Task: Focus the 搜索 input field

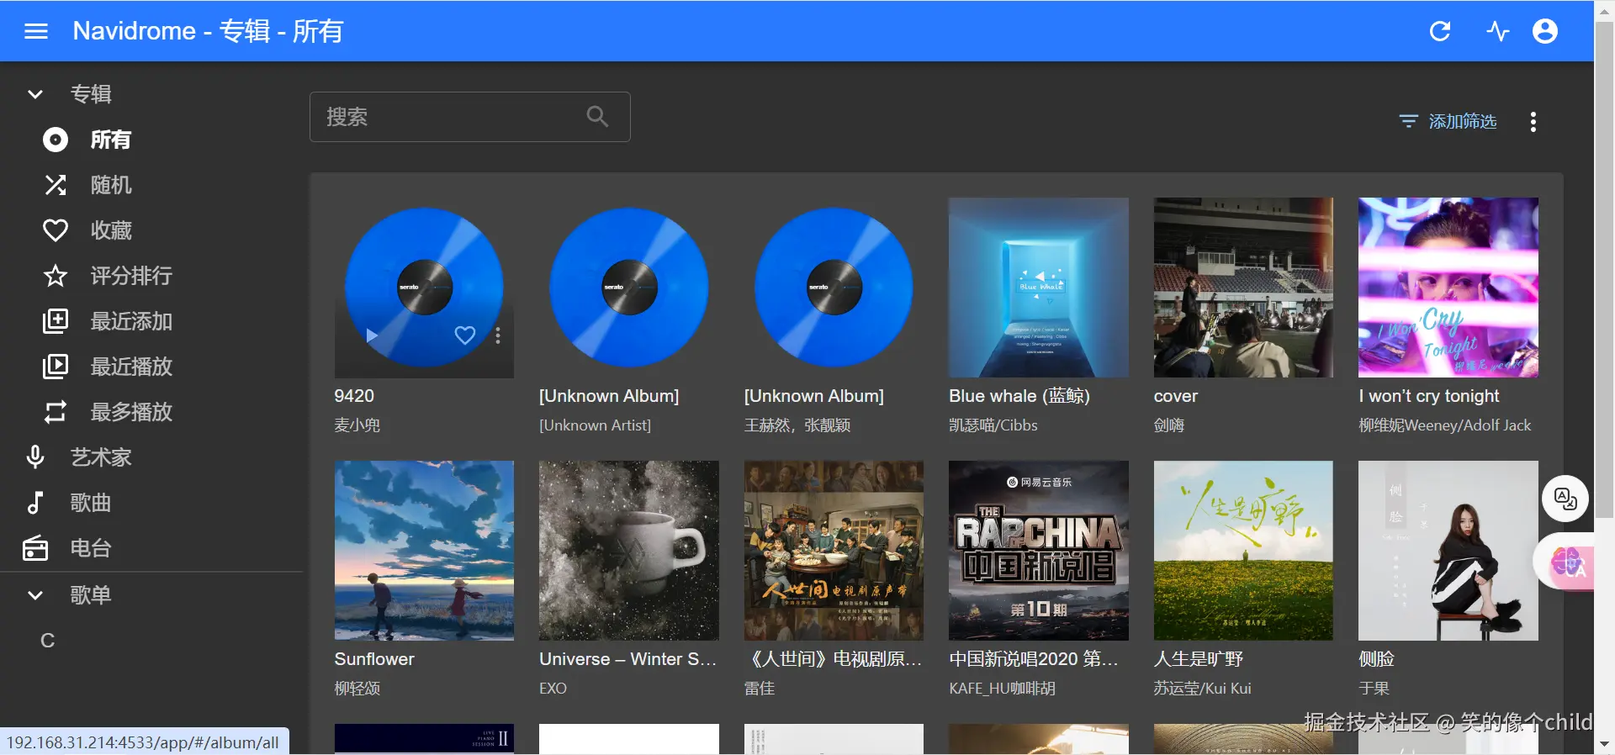Action: pyautogui.click(x=469, y=117)
